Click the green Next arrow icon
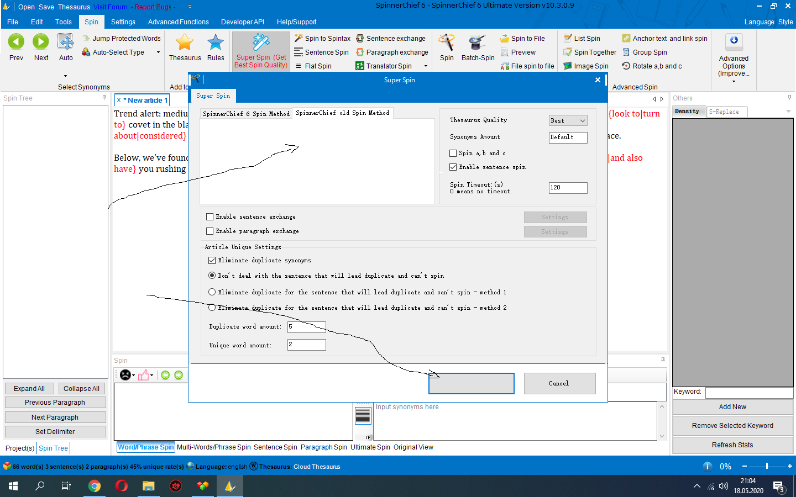The width and height of the screenshot is (796, 497). click(x=41, y=42)
